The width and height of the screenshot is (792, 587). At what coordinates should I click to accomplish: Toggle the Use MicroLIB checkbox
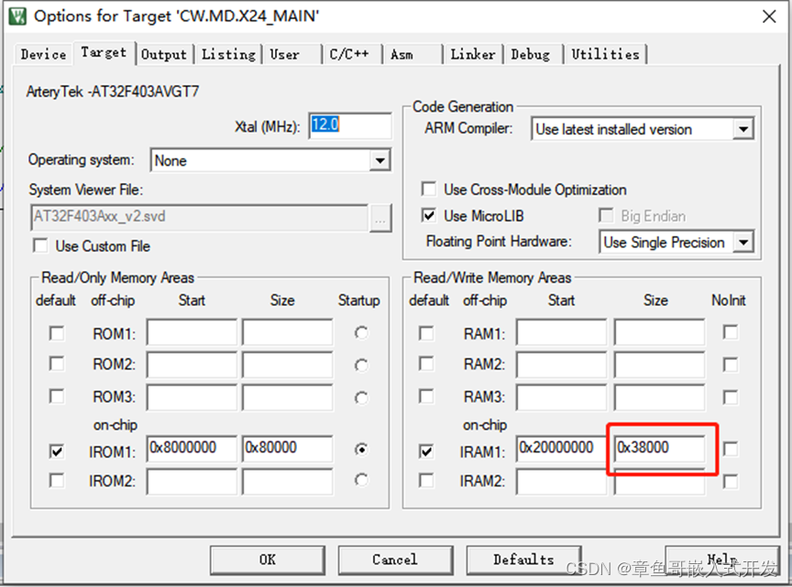point(429,215)
